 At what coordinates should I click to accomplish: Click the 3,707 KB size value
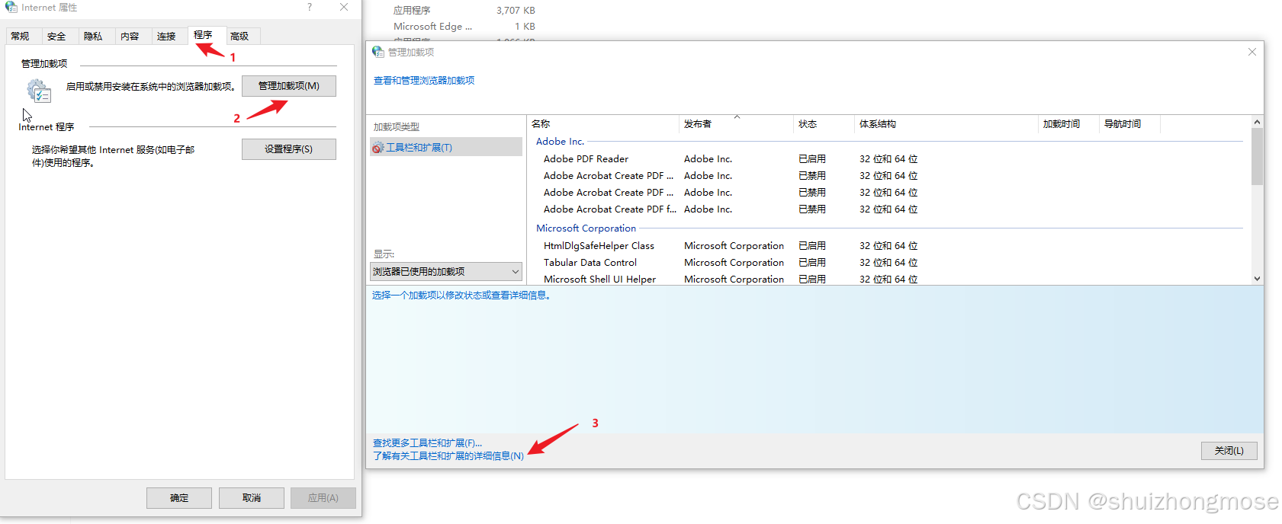pos(516,11)
